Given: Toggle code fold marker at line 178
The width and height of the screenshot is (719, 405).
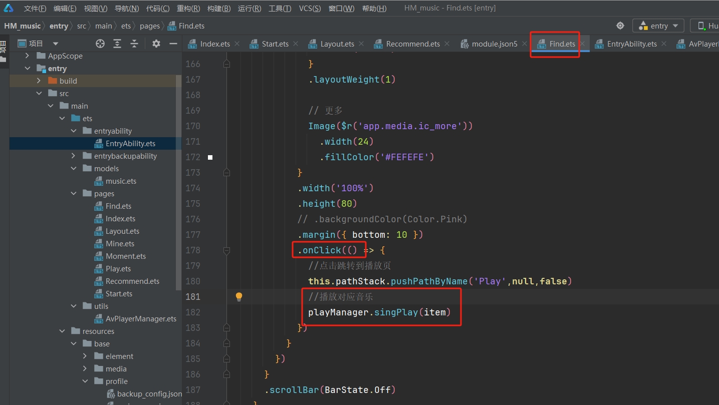Looking at the screenshot, I should pyautogui.click(x=226, y=250).
